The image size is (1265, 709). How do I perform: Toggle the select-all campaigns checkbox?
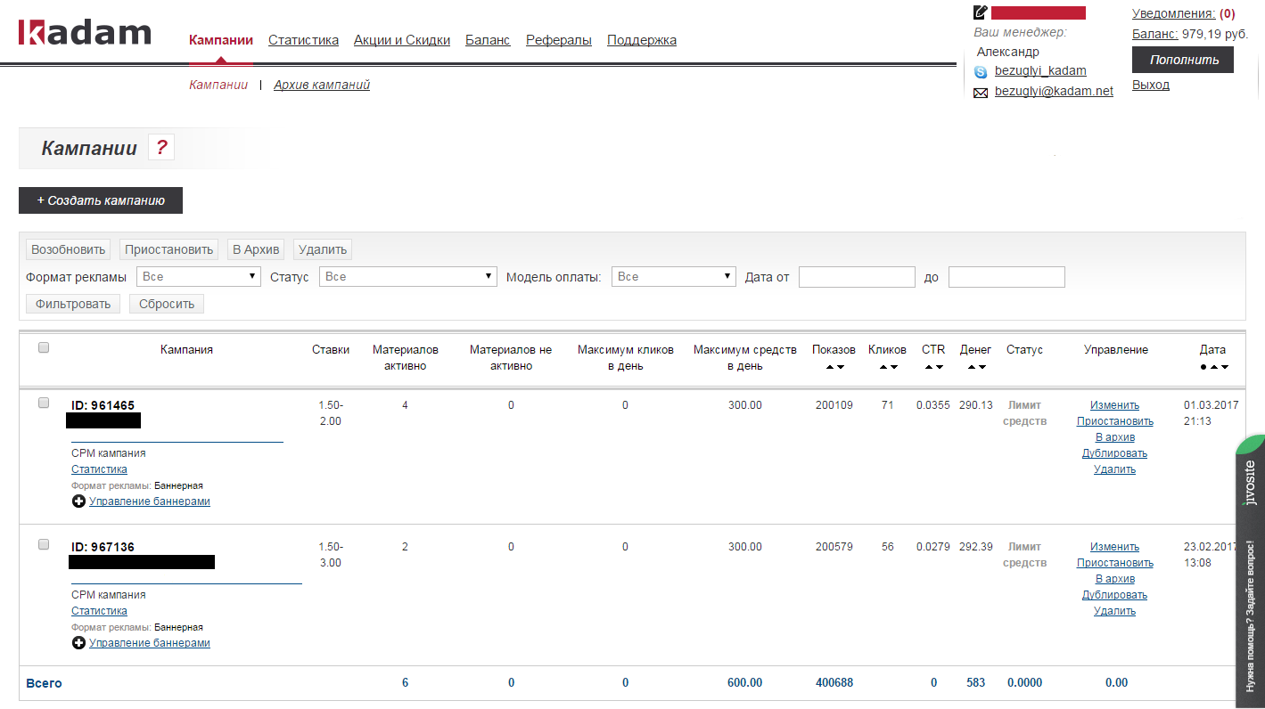tap(44, 348)
